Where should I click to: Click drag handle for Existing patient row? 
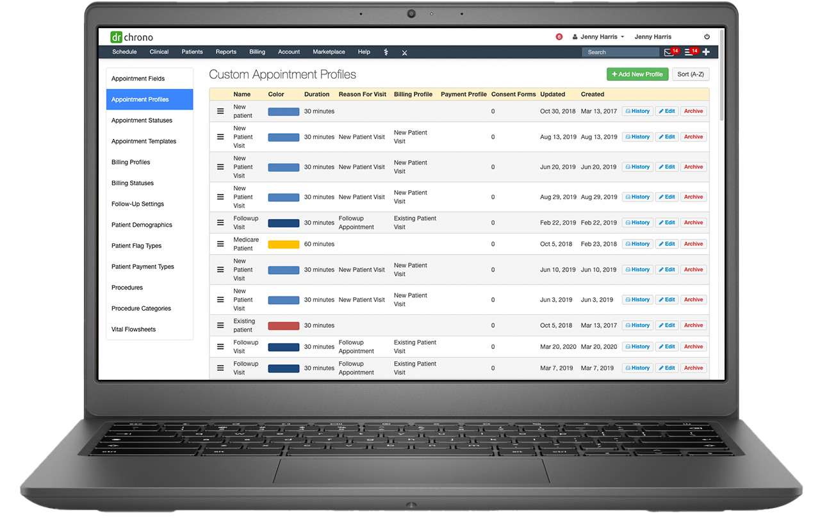[x=220, y=325]
